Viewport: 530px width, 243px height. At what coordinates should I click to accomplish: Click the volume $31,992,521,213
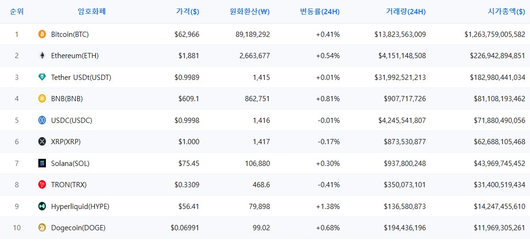click(400, 77)
